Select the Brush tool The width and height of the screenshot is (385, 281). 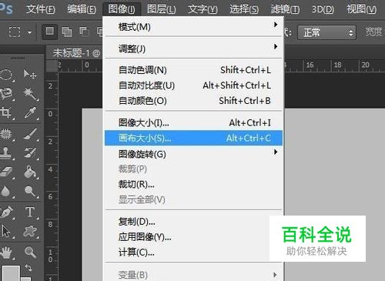point(31,134)
